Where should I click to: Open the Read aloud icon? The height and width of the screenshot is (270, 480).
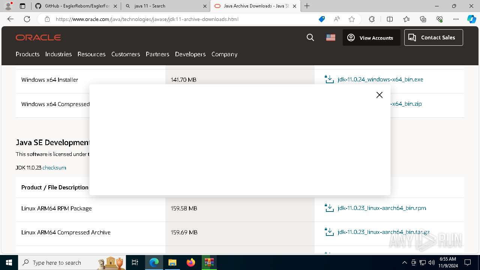(x=337, y=19)
